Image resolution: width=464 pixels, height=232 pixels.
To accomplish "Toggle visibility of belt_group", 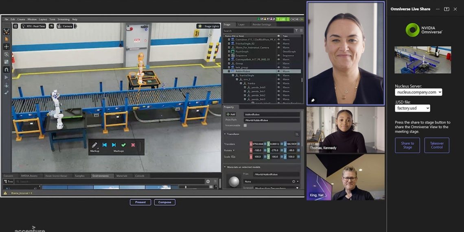I will (x=278, y=68).
